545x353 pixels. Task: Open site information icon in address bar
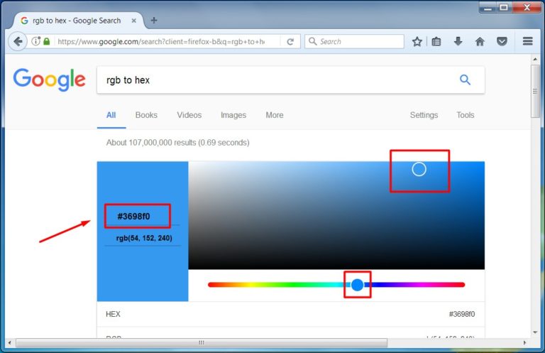pos(35,41)
